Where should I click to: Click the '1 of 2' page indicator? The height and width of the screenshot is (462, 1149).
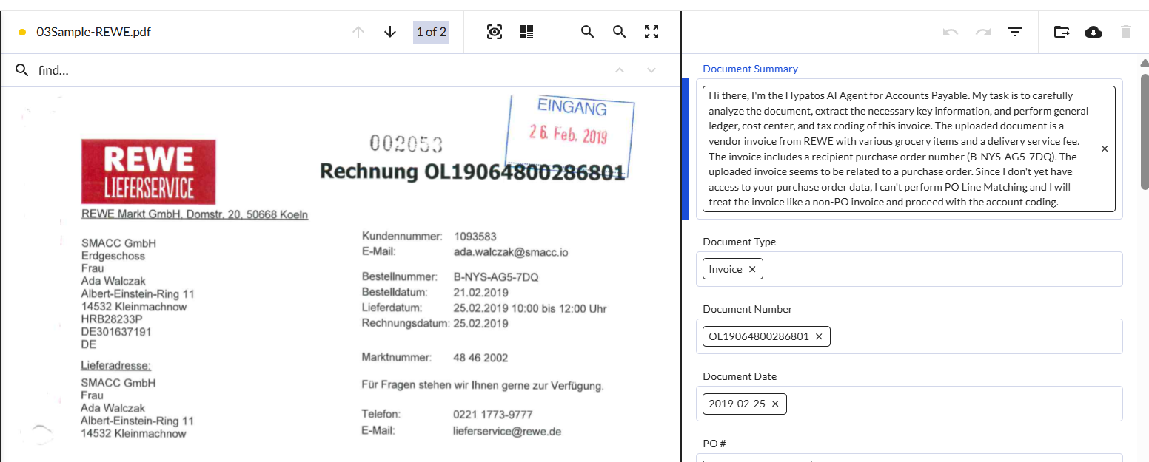coord(431,32)
